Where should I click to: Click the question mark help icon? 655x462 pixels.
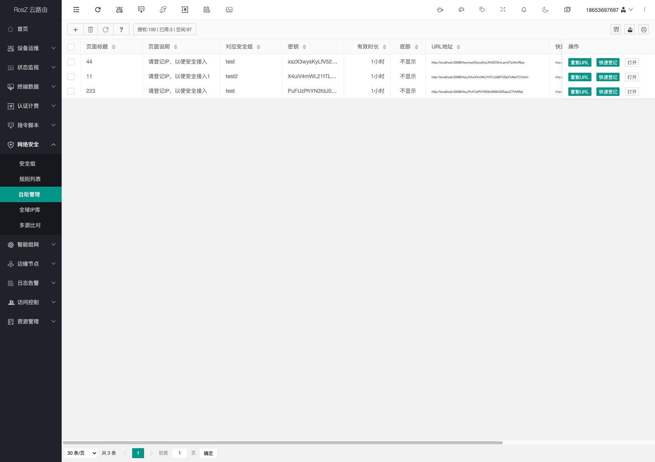(121, 30)
